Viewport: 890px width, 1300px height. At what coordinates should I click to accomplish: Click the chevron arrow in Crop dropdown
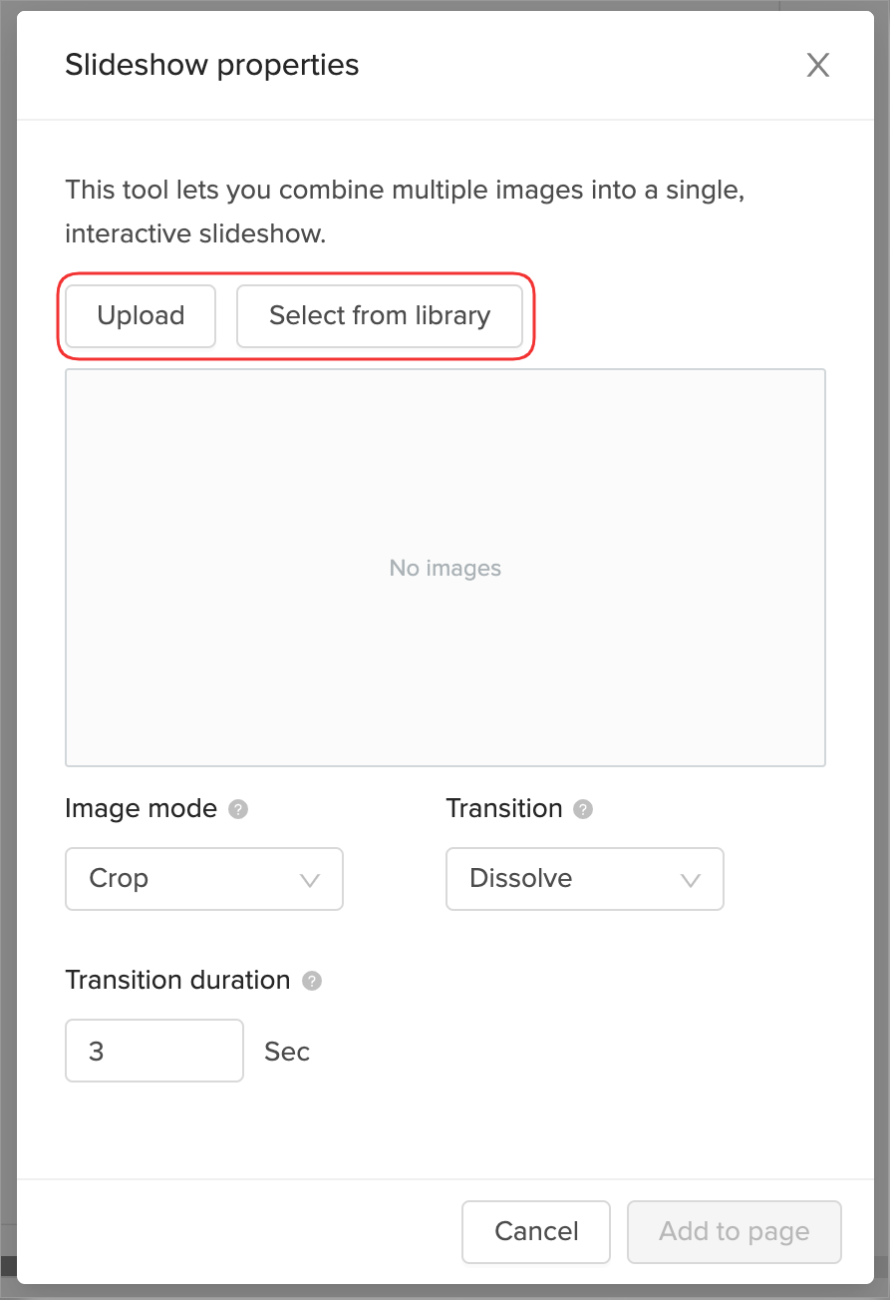(310, 880)
